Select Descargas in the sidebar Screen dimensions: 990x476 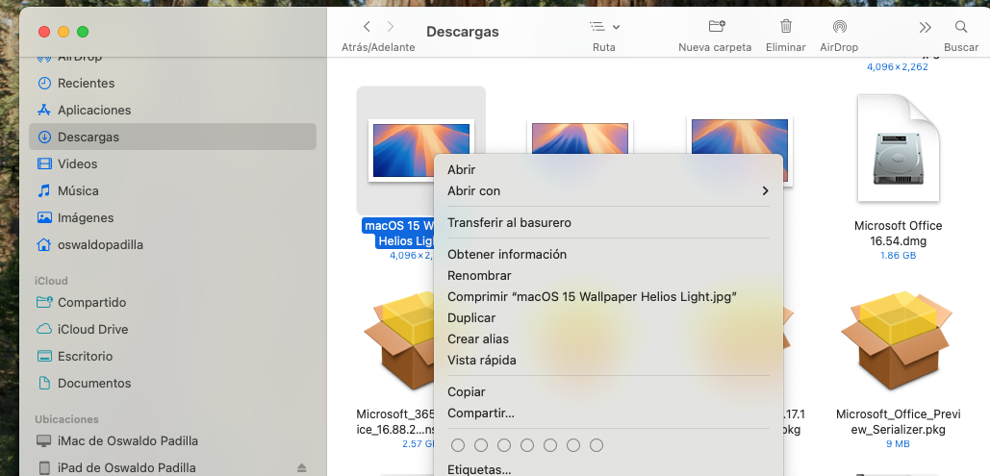tap(172, 137)
